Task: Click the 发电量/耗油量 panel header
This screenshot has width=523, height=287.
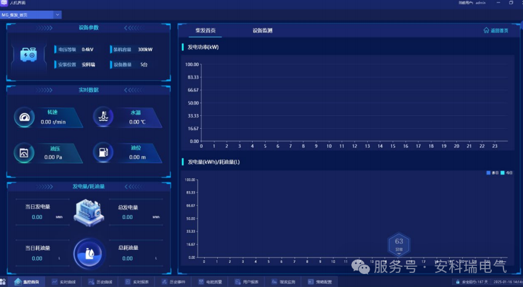Action: pyautogui.click(x=89, y=186)
